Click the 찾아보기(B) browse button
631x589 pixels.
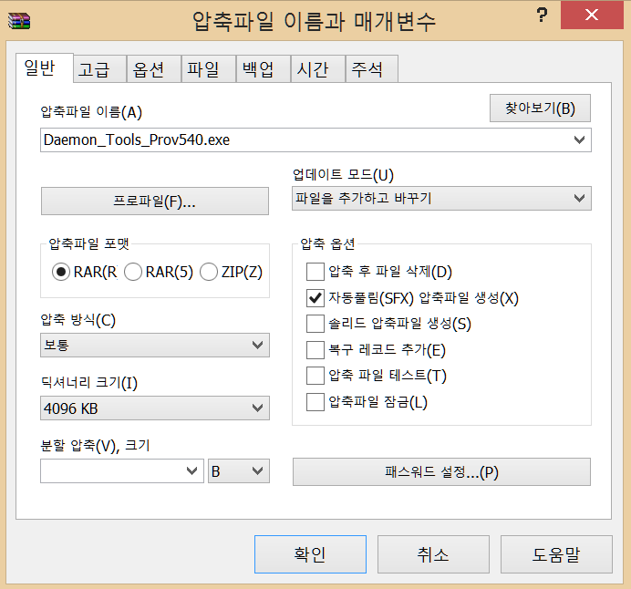(x=540, y=108)
